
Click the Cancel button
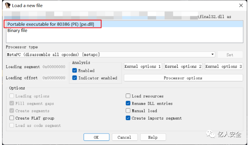pyautogui.click(x=125, y=137)
